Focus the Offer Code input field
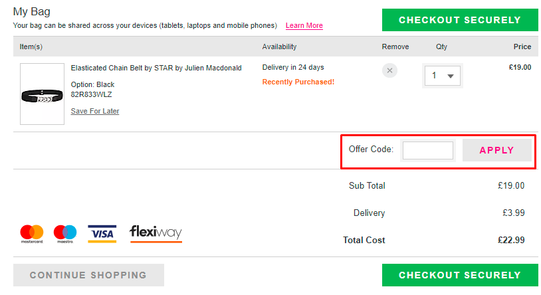 click(428, 150)
